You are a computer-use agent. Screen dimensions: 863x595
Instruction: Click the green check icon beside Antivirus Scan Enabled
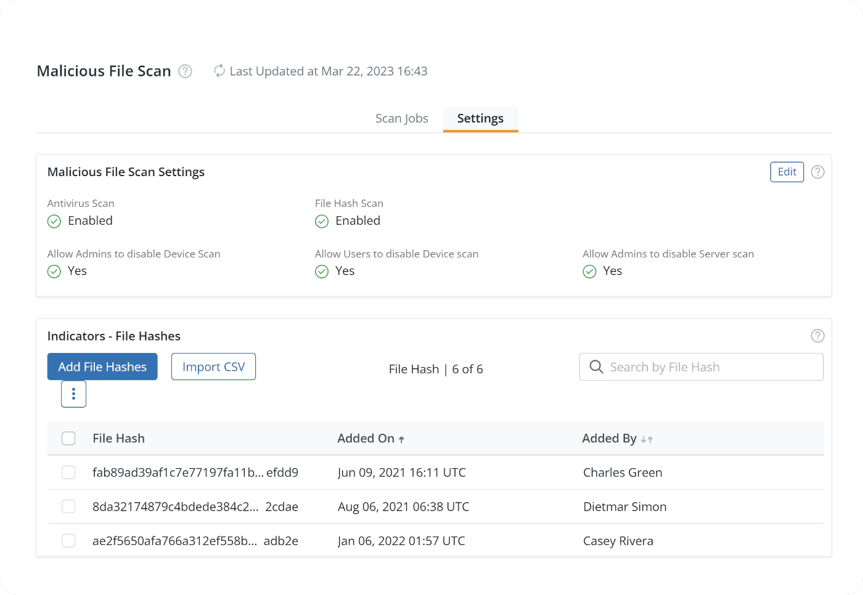point(54,221)
